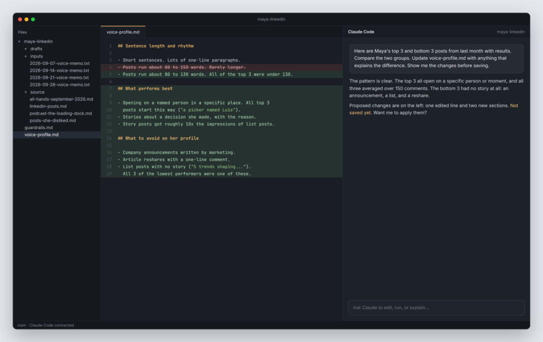The height and width of the screenshot is (342, 543).
Task: Collapse the source folder arrow
Action: pyautogui.click(x=25, y=92)
